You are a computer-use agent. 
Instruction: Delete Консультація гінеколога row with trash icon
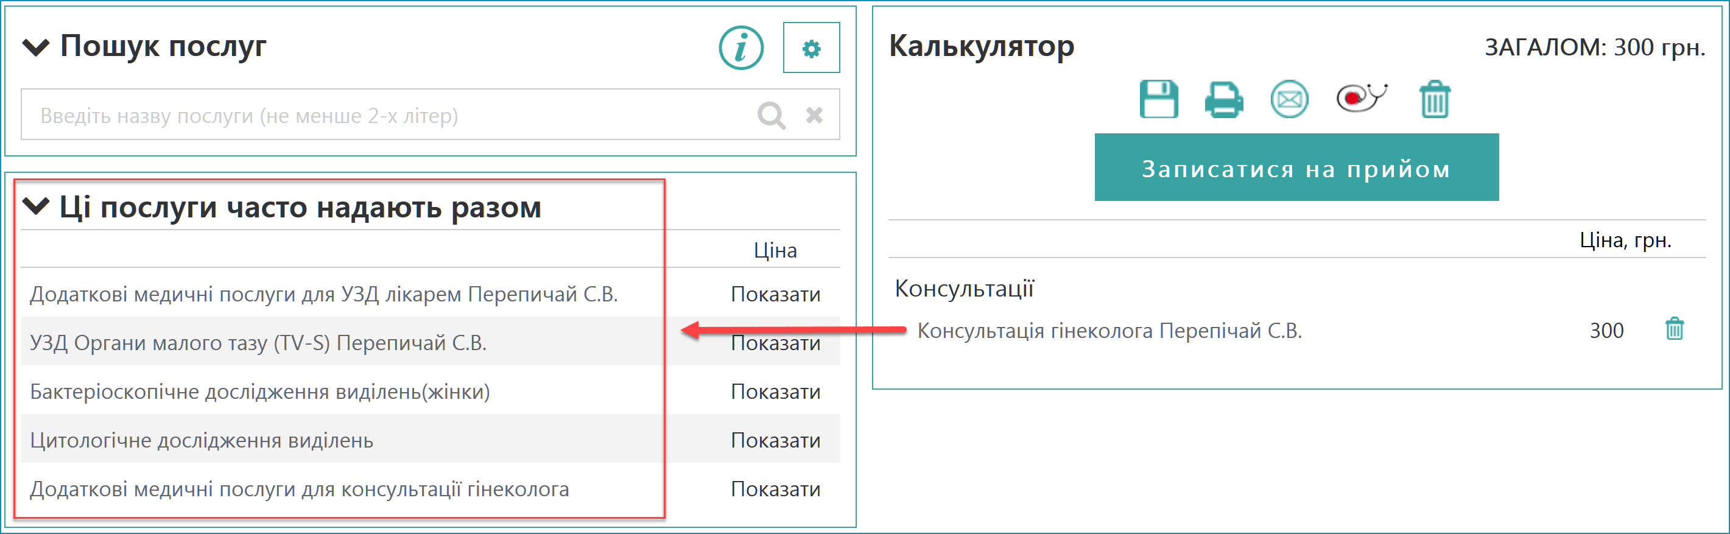point(1674,329)
